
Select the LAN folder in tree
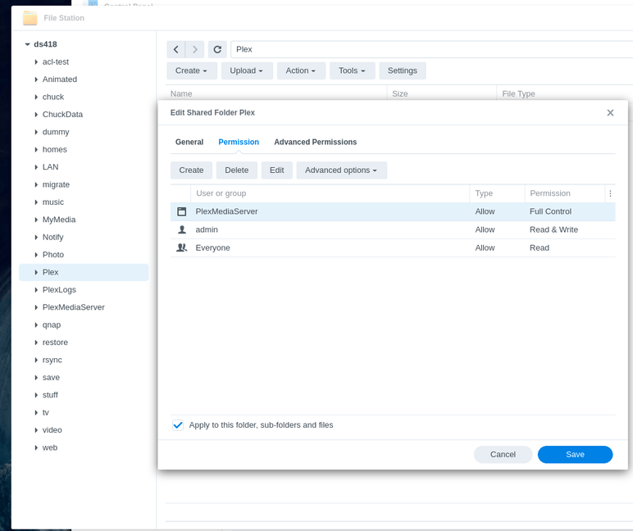point(51,167)
